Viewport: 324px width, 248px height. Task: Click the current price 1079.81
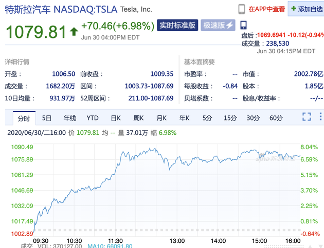[x=36, y=32]
